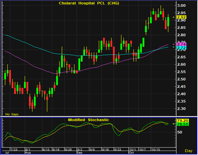198x155 pixels.
Task: Click the yellow 2.92 price label
Action: point(182,17)
